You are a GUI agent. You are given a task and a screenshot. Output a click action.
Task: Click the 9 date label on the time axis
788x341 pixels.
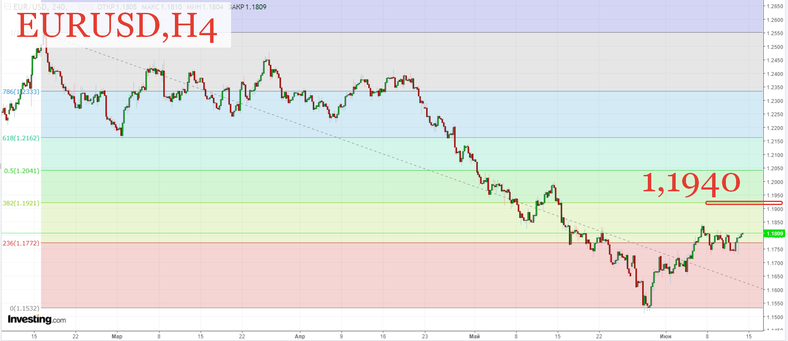click(341, 336)
